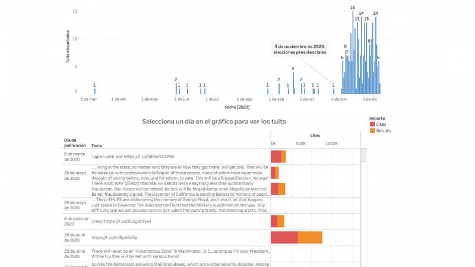Click the 'Día de publicación' column header
475x267 pixels.
[x=75, y=142]
